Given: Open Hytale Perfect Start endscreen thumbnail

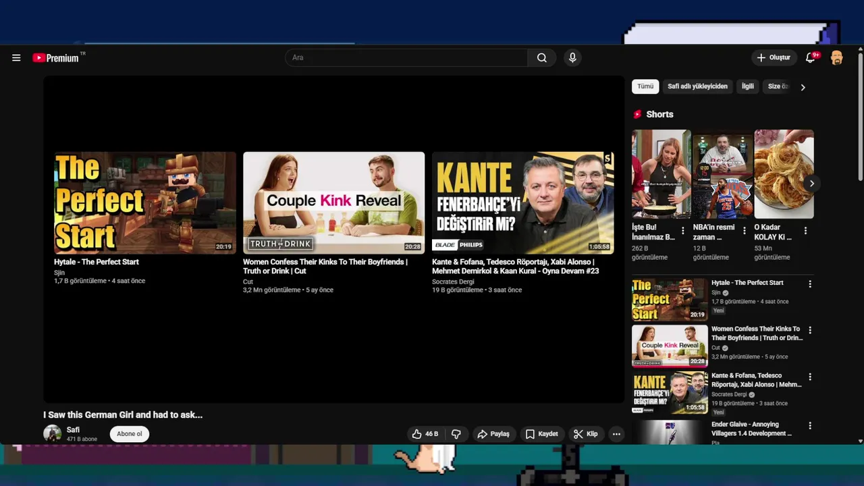Looking at the screenshot, I should coord(145,202).
